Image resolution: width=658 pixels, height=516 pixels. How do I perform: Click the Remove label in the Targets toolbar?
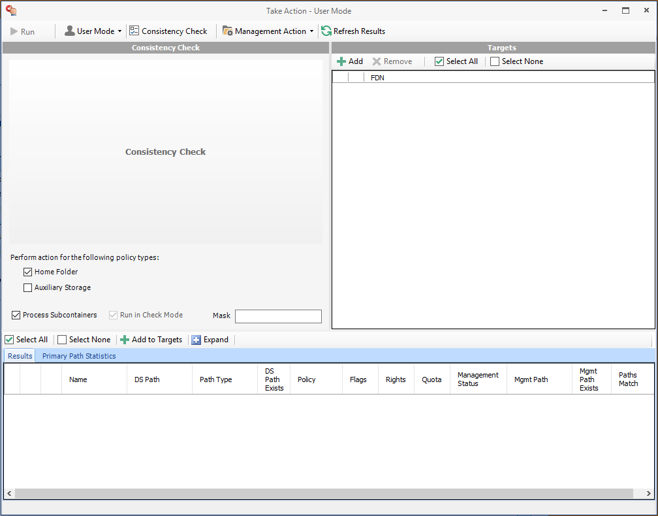pyautogui.click(x=398, y=61)
